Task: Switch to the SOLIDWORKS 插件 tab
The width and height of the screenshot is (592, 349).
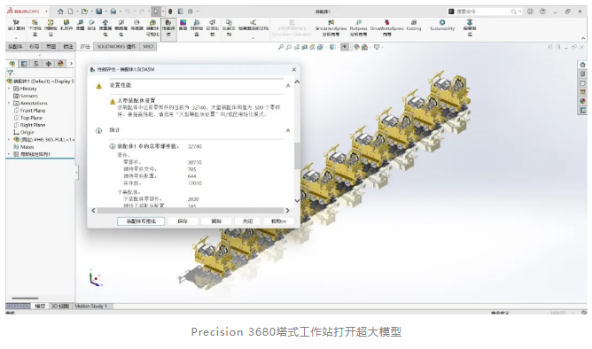Action: tap(116, 46)
